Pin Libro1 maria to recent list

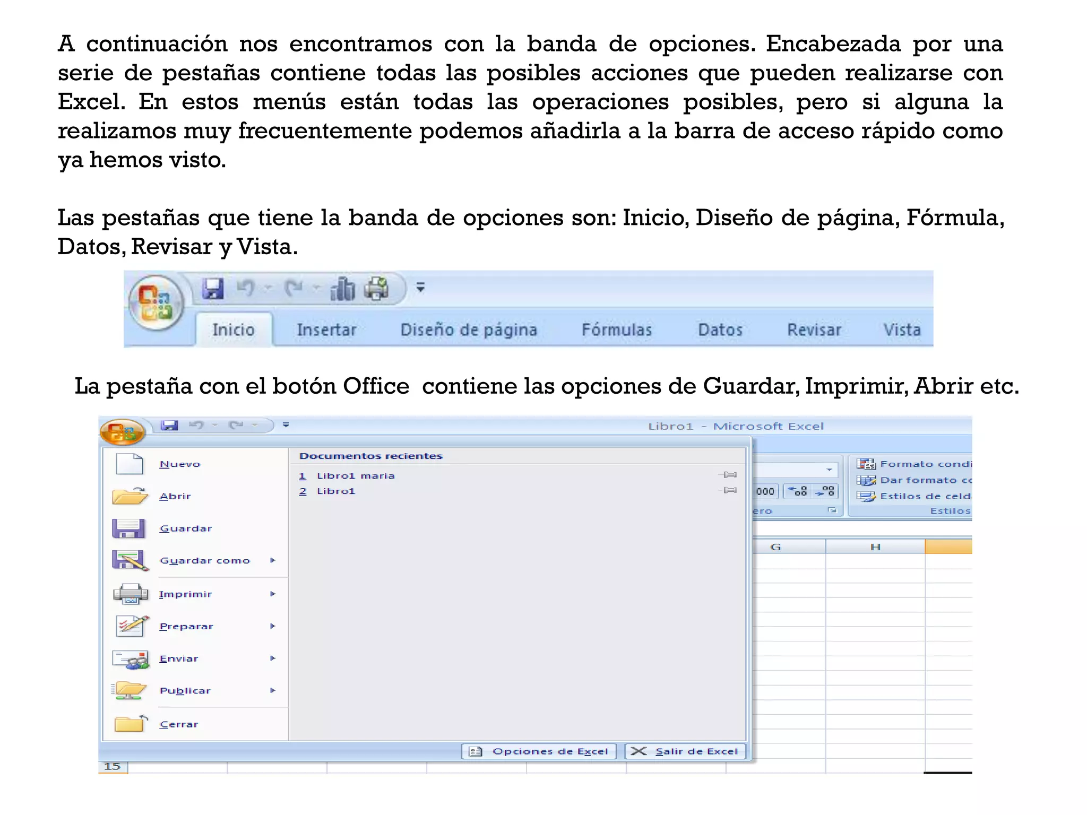(728, 474)
